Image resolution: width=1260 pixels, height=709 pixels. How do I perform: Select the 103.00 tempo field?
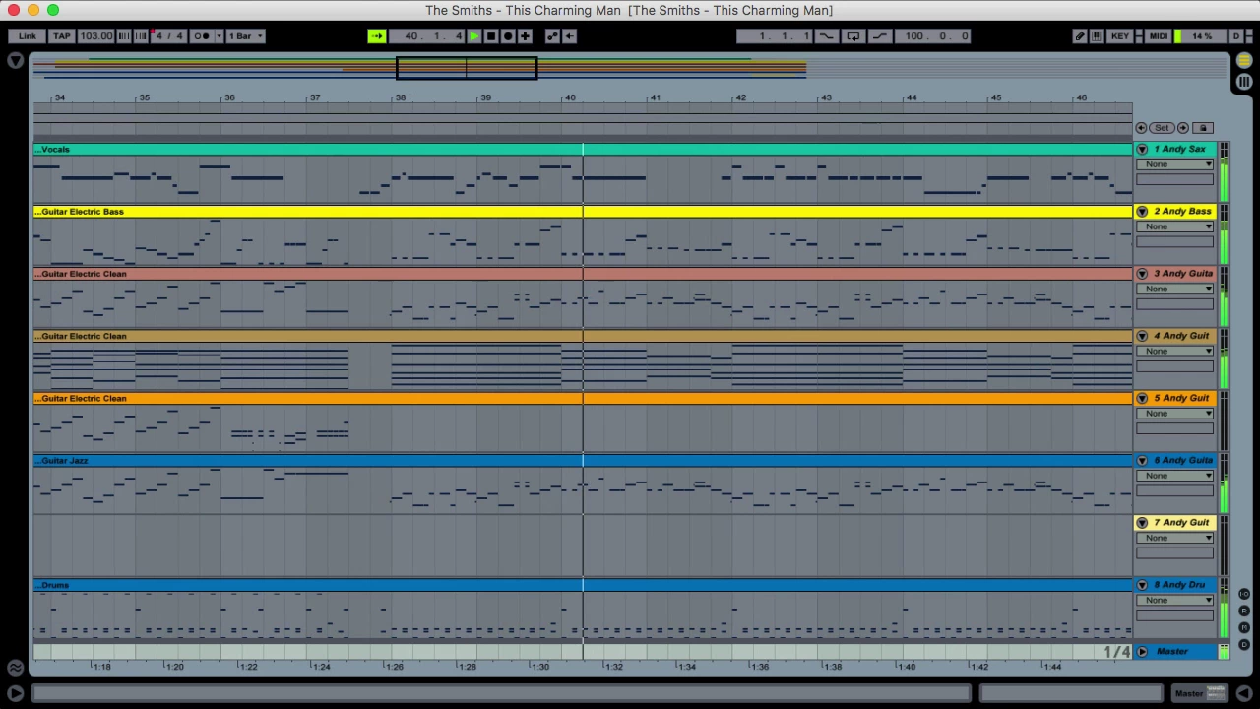click(95, 36)
